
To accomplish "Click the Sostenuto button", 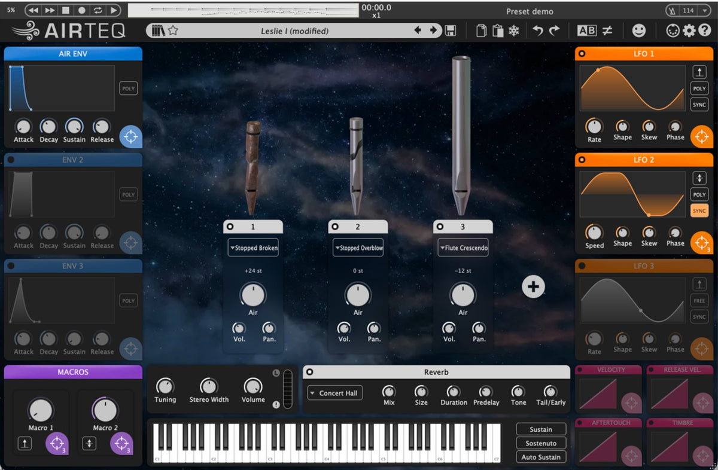I will click(x=541, y=443).
